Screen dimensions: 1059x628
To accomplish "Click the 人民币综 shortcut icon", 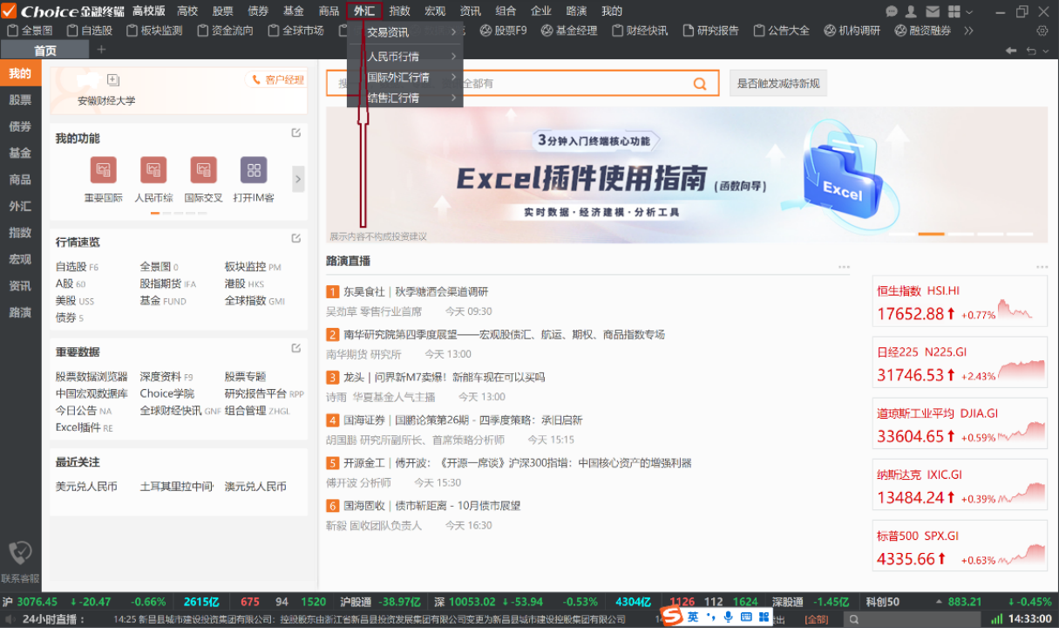I will 153,170.
